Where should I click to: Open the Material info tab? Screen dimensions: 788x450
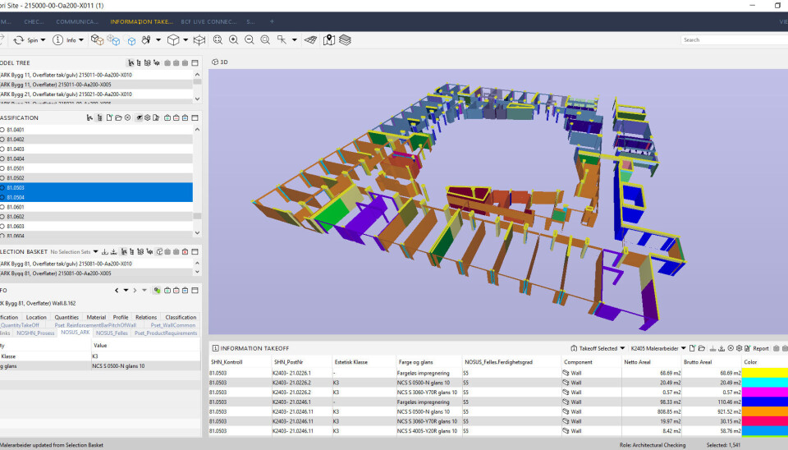coord(96,317)
